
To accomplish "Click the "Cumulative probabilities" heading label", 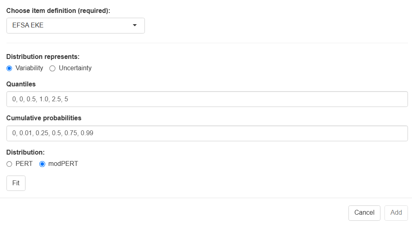I will pos(44,118).
